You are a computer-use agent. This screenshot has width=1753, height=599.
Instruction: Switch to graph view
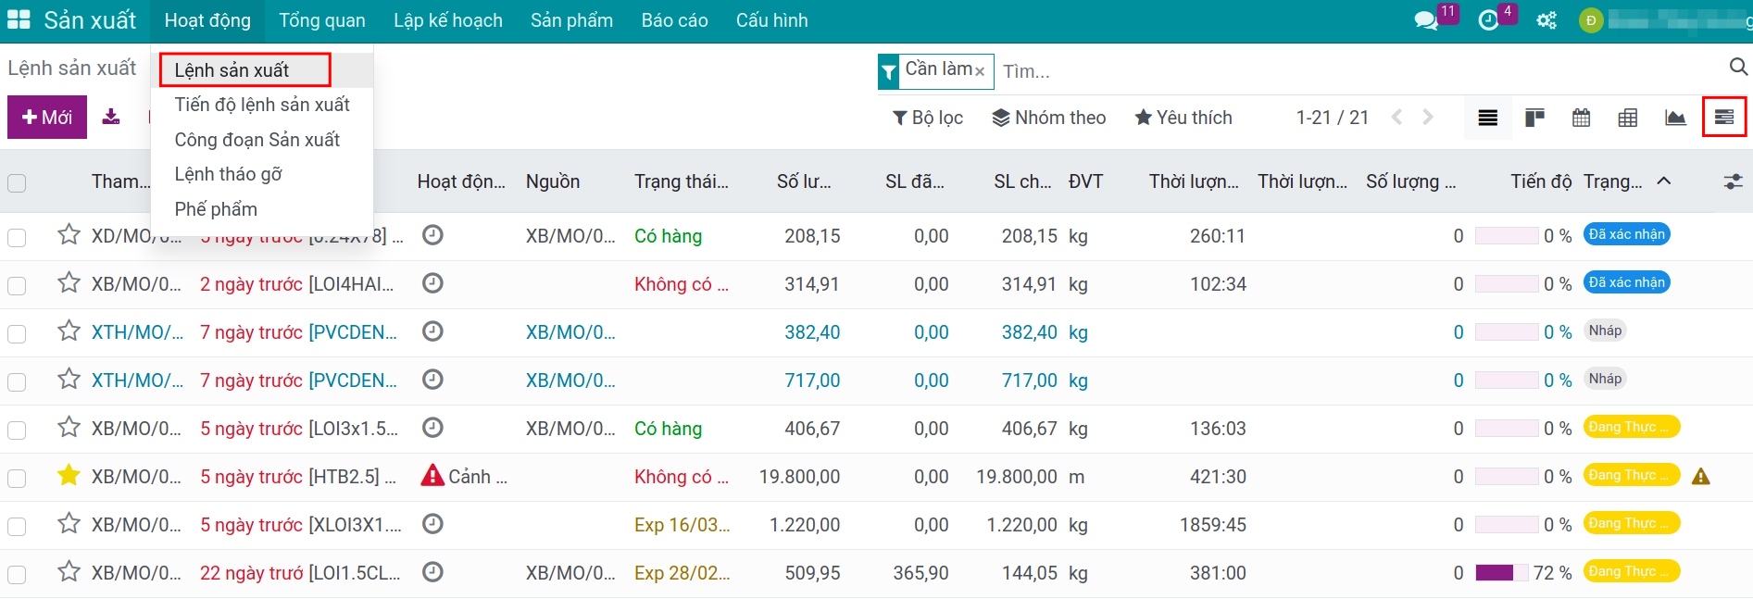(1675, 118)
